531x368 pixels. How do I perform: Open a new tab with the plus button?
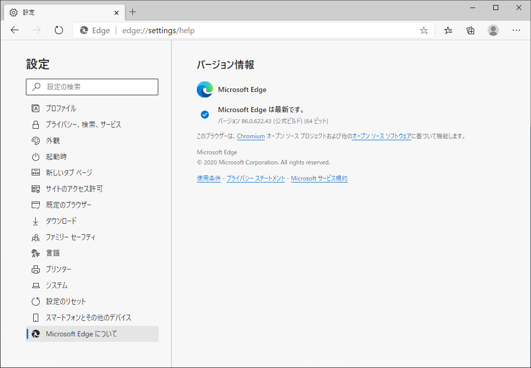point(132,12)
